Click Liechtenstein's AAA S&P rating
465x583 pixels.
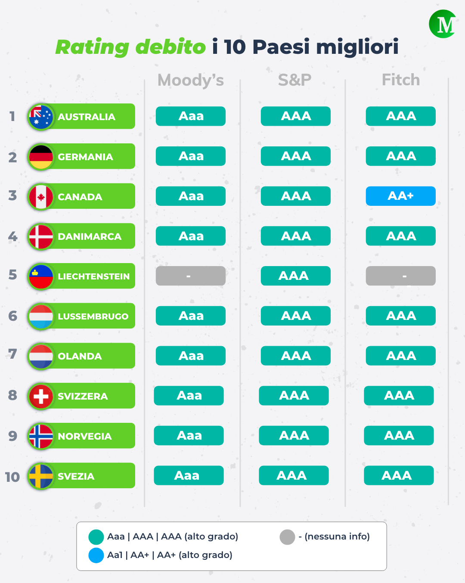(x=296, y=276)
